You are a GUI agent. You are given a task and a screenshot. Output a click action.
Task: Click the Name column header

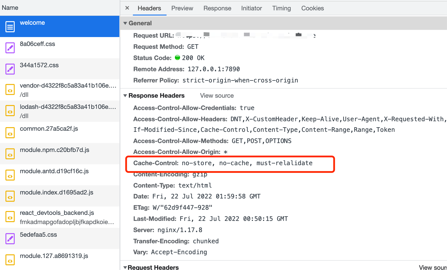tap(60, 8)
